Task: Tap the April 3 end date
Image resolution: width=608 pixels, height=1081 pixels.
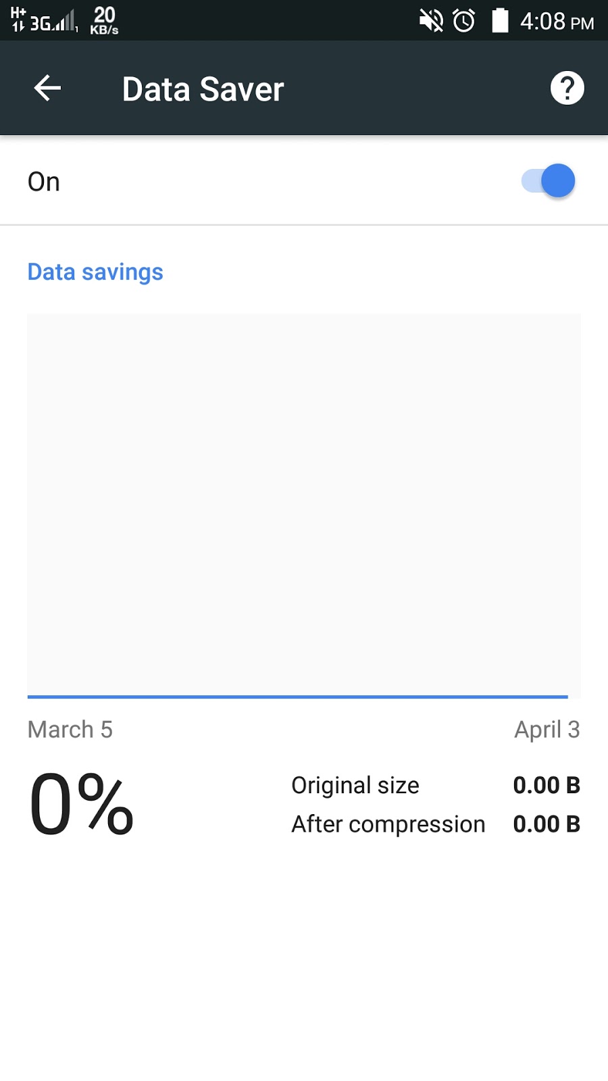Action: tap(547, 730)
